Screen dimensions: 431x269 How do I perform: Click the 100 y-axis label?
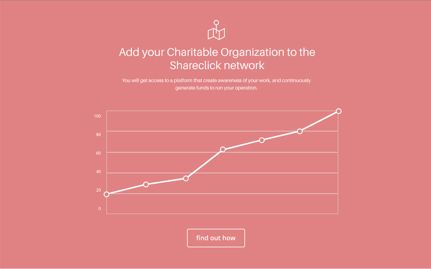[97, 116]
